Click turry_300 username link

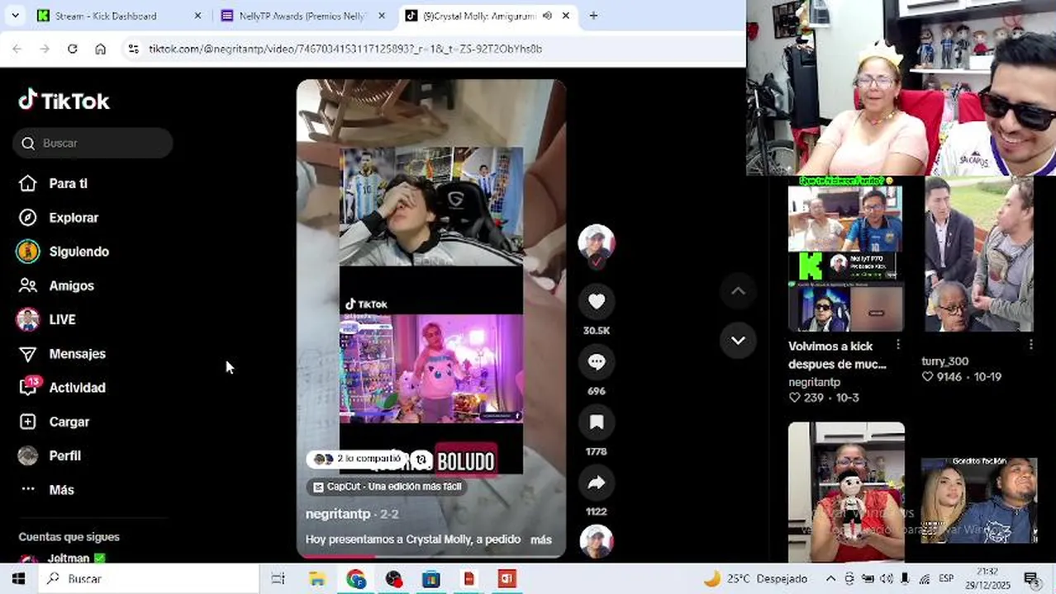pyautogui.click(x=944, y=361)
